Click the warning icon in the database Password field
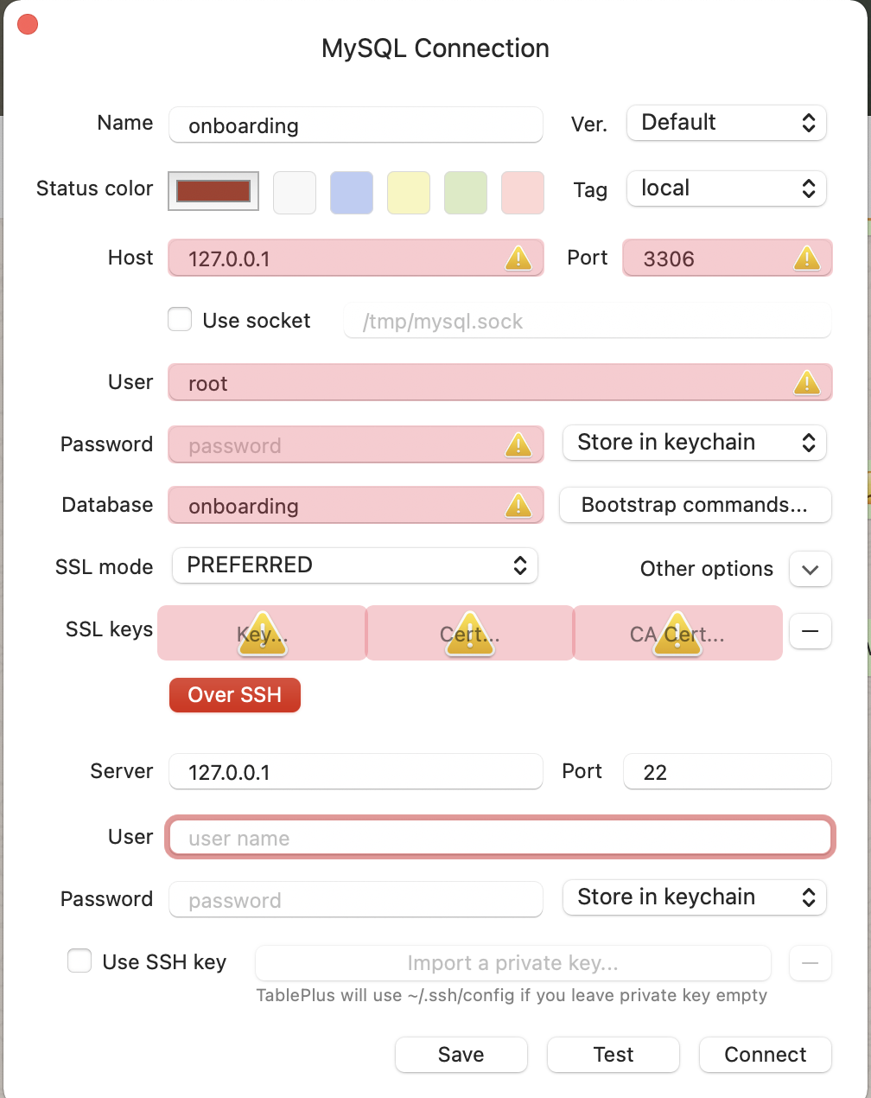Viewport: 871px width, 1098px height. click(518, 444)
